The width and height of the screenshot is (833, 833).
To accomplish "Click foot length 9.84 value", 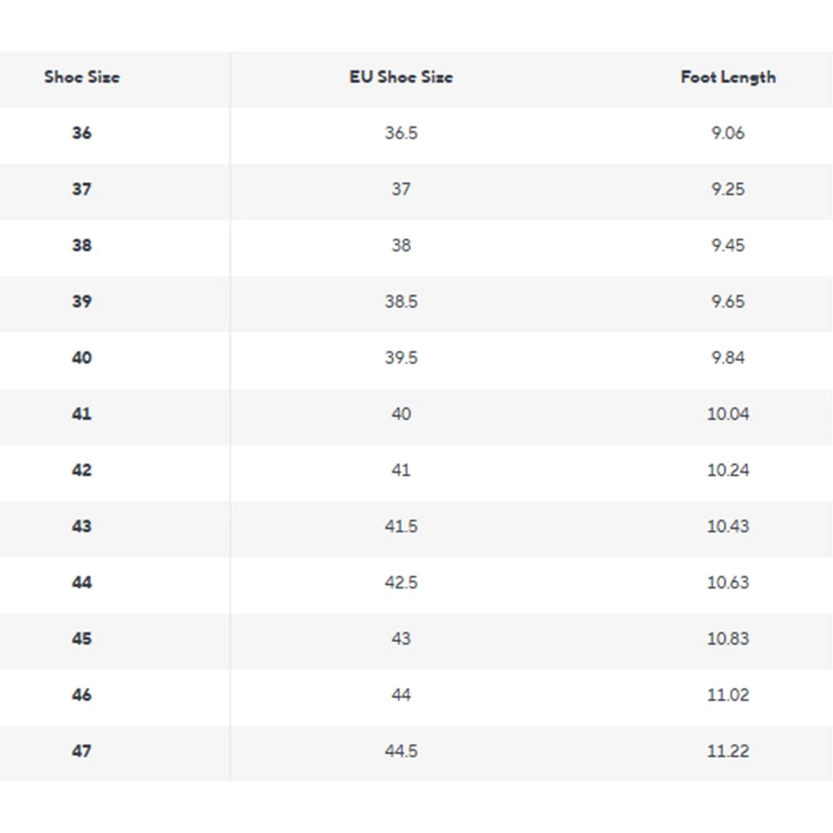I will [728, 357].
